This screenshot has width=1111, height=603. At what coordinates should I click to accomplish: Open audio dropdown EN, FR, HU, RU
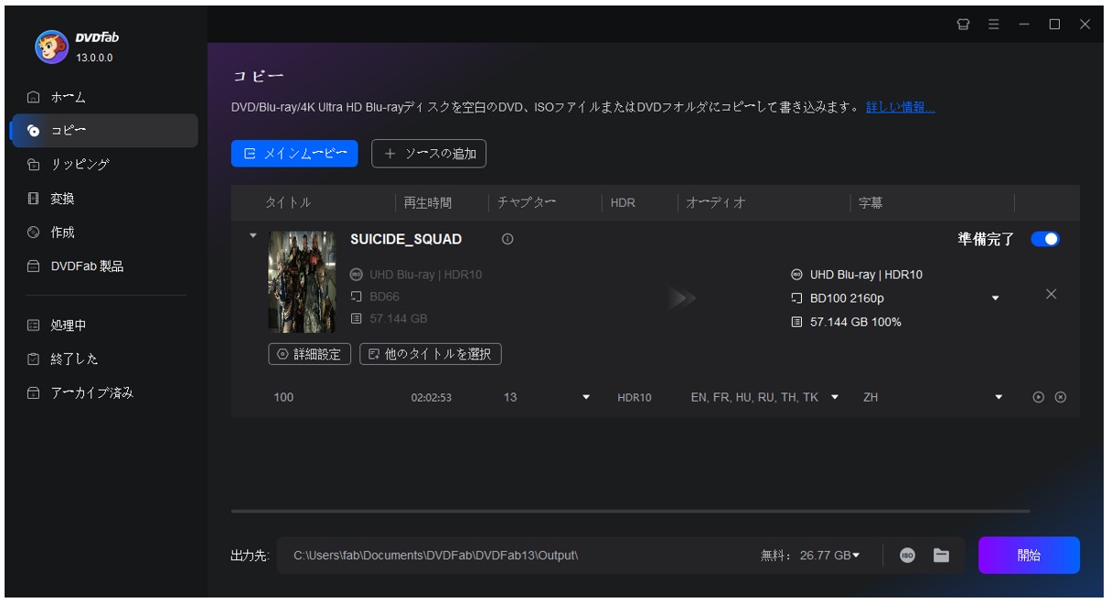pos(835,397)
